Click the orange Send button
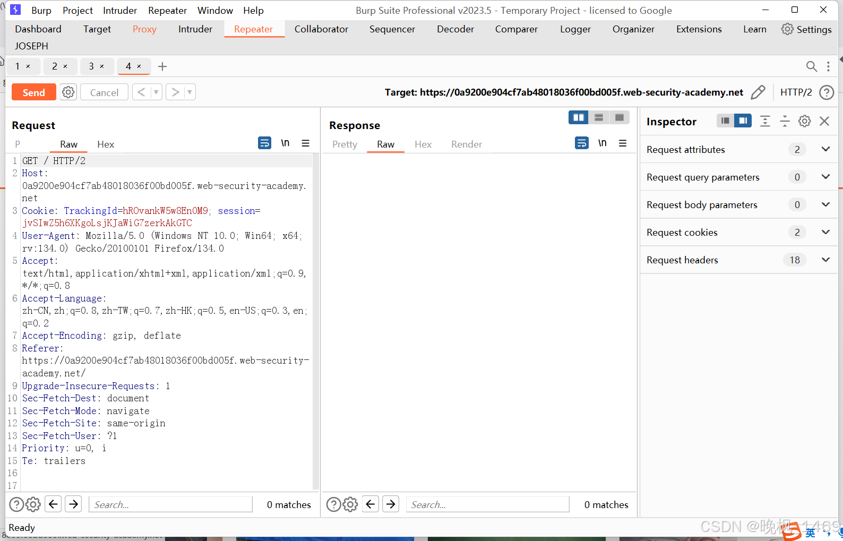843x541 pixels. coord(33,92)
